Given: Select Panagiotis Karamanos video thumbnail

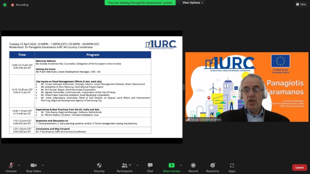Looking at the screenshot, I should click(247, 87).
